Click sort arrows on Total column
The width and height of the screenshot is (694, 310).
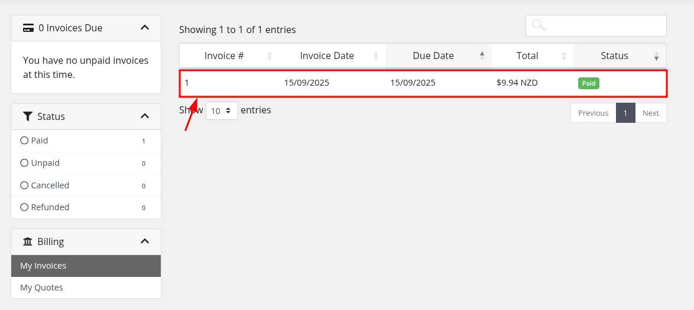[x=563, y=56]
